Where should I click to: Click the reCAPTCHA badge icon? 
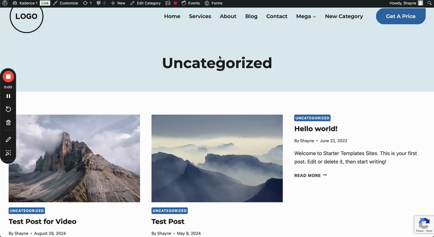click(x=424, y=224)
